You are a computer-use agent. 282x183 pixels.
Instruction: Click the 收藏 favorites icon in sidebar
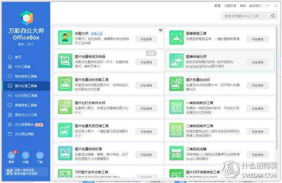coord(25,155)
